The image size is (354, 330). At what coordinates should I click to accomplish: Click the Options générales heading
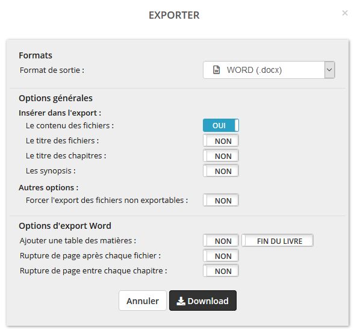55,98
